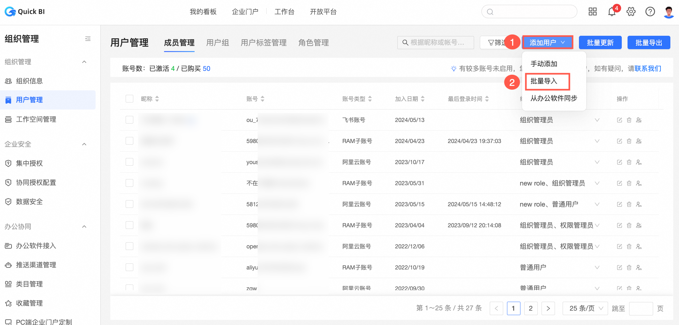This screenshot has width=679, height=325.
Task: Edit the user joined 2024/04/23
Action: [620, 141]
